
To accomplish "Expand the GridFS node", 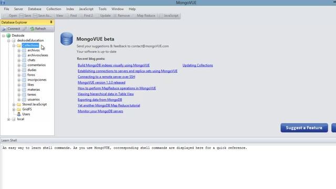I will (14, 110).
